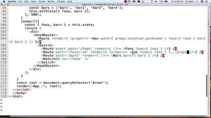The image size is (211, 118).
Task: Click the closing html tag on line 120
Action: coord(15,96)
